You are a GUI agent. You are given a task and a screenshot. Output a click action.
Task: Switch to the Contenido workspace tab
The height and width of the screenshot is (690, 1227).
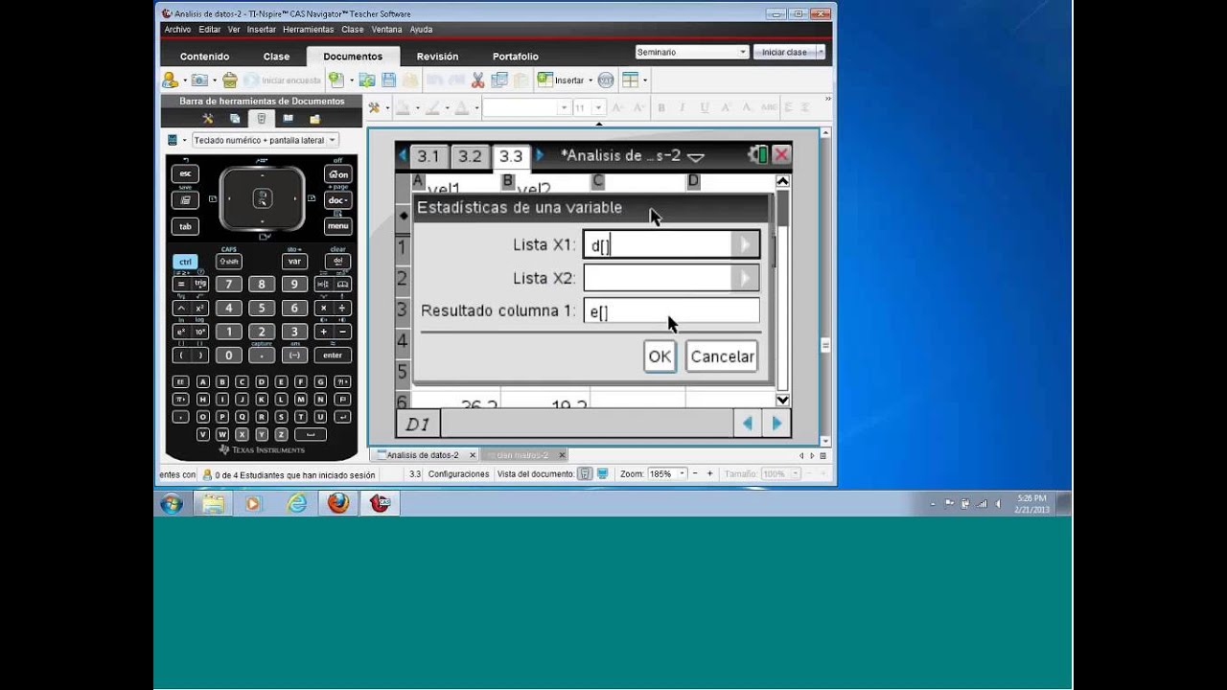[x=204, y=57]
